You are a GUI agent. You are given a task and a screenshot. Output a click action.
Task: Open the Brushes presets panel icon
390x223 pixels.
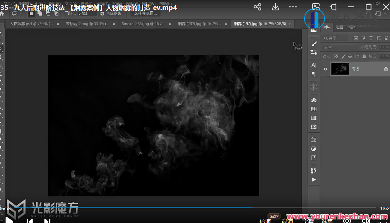[x=314, y=52]
